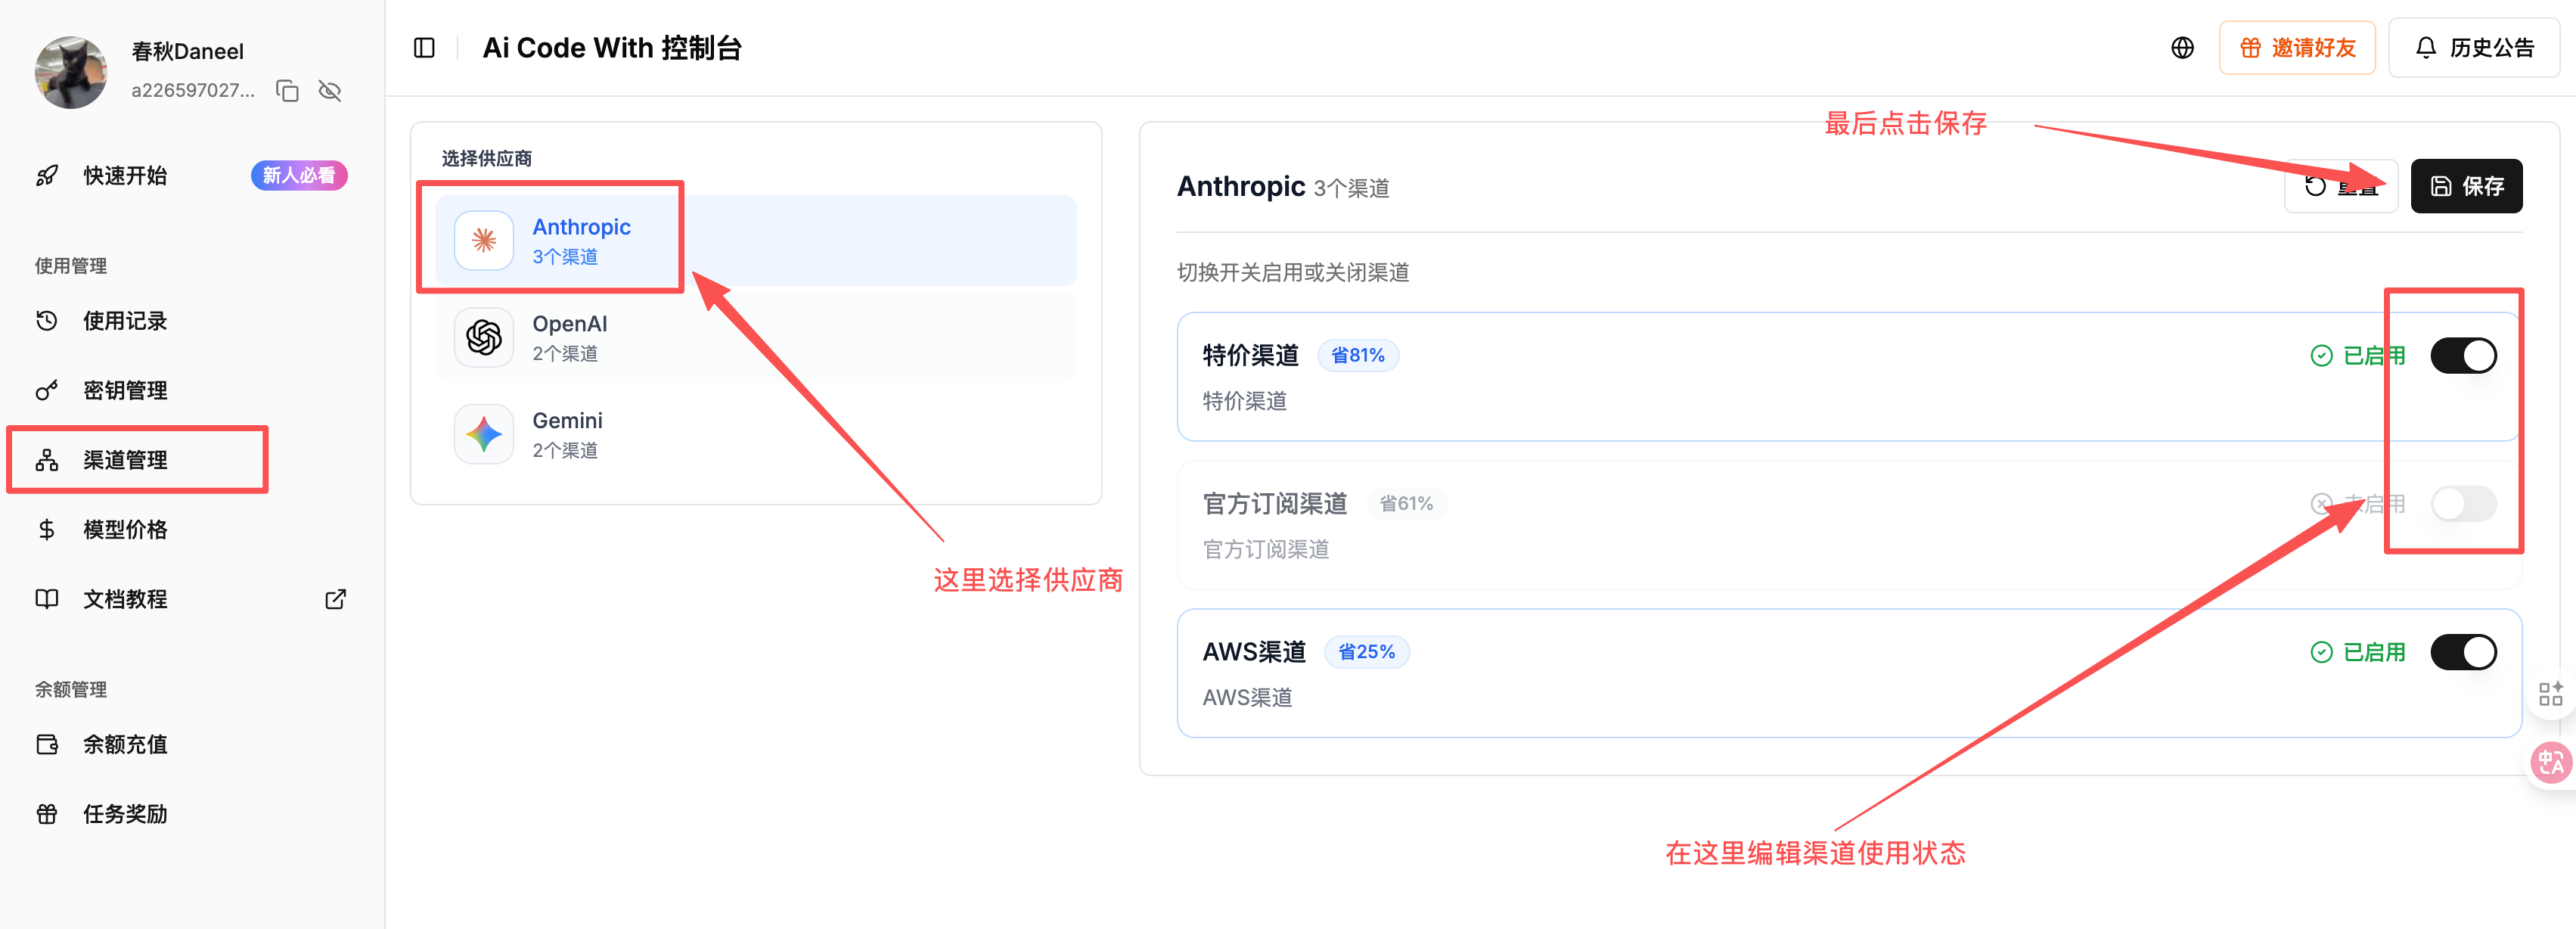This screenshot has width=2576, height=929.
Task: Click the user avatar picture
Action: point(71,72)
